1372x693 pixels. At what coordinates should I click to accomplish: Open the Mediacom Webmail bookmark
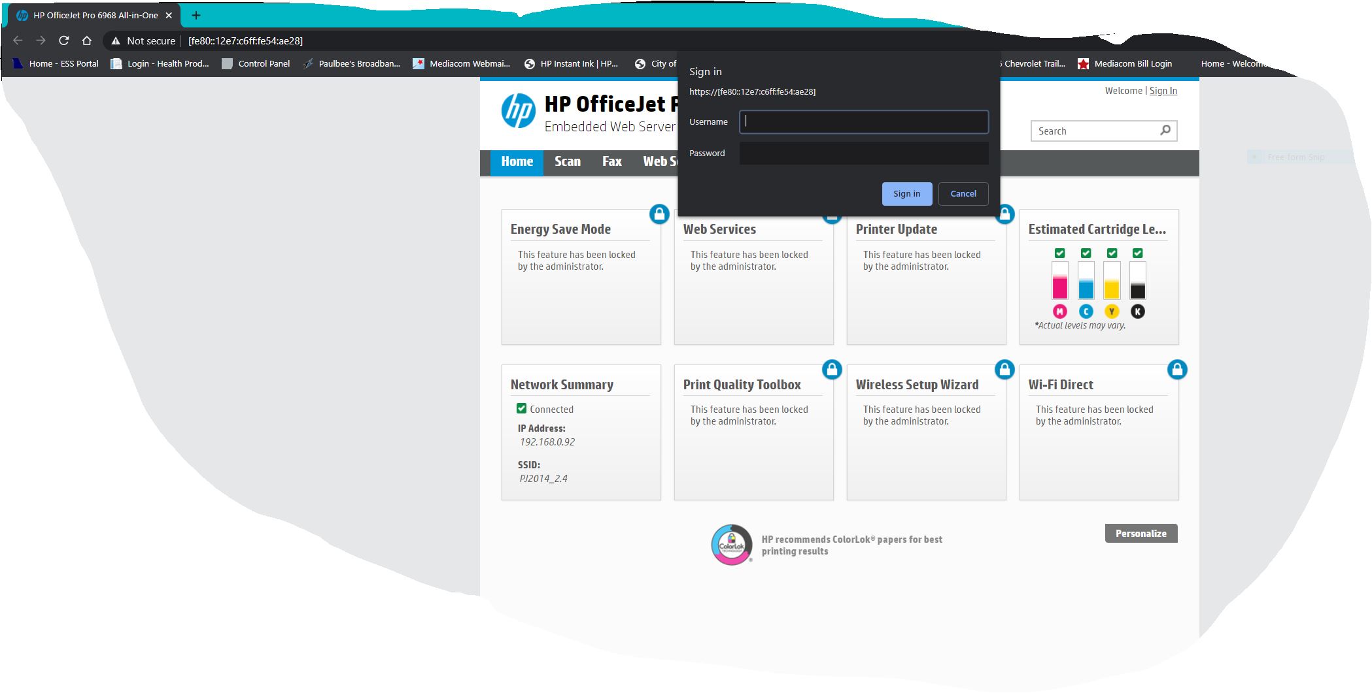pyautogui.click(x=461, y=63)
